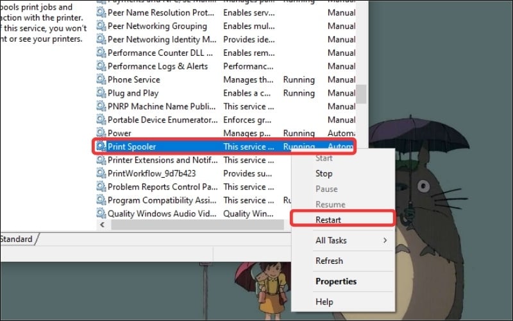Click the Running status of Phone Service

click(299, 80)
